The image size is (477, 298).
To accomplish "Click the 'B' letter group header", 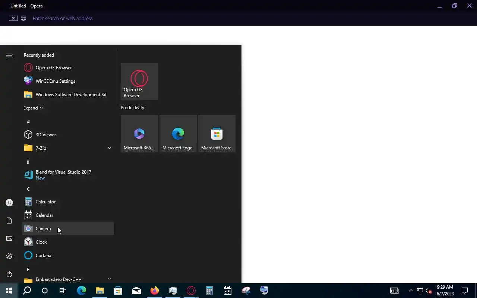I will pos(28,162).
